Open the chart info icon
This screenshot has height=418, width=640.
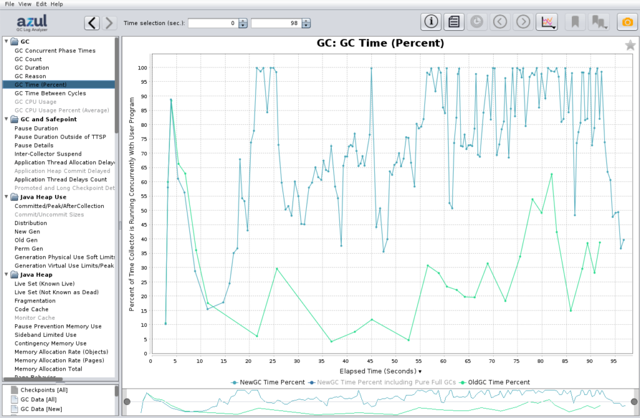click(x=431, y=21)
